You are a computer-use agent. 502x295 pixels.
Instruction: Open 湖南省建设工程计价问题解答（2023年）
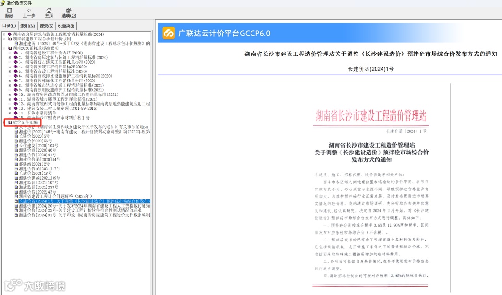pyautogui.click(x=55, y=196)
